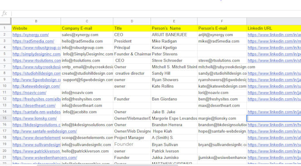
Task: Open the simplydesigninc.com link
Action: (x=36, y=54)
